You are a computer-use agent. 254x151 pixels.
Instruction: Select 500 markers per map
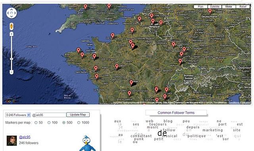[64, 123]
